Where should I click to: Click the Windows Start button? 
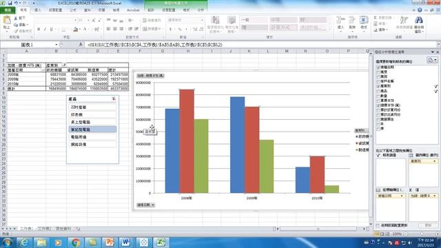click(x=7, y=242)
